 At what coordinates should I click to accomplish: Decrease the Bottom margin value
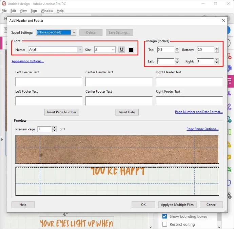point(217,51)
